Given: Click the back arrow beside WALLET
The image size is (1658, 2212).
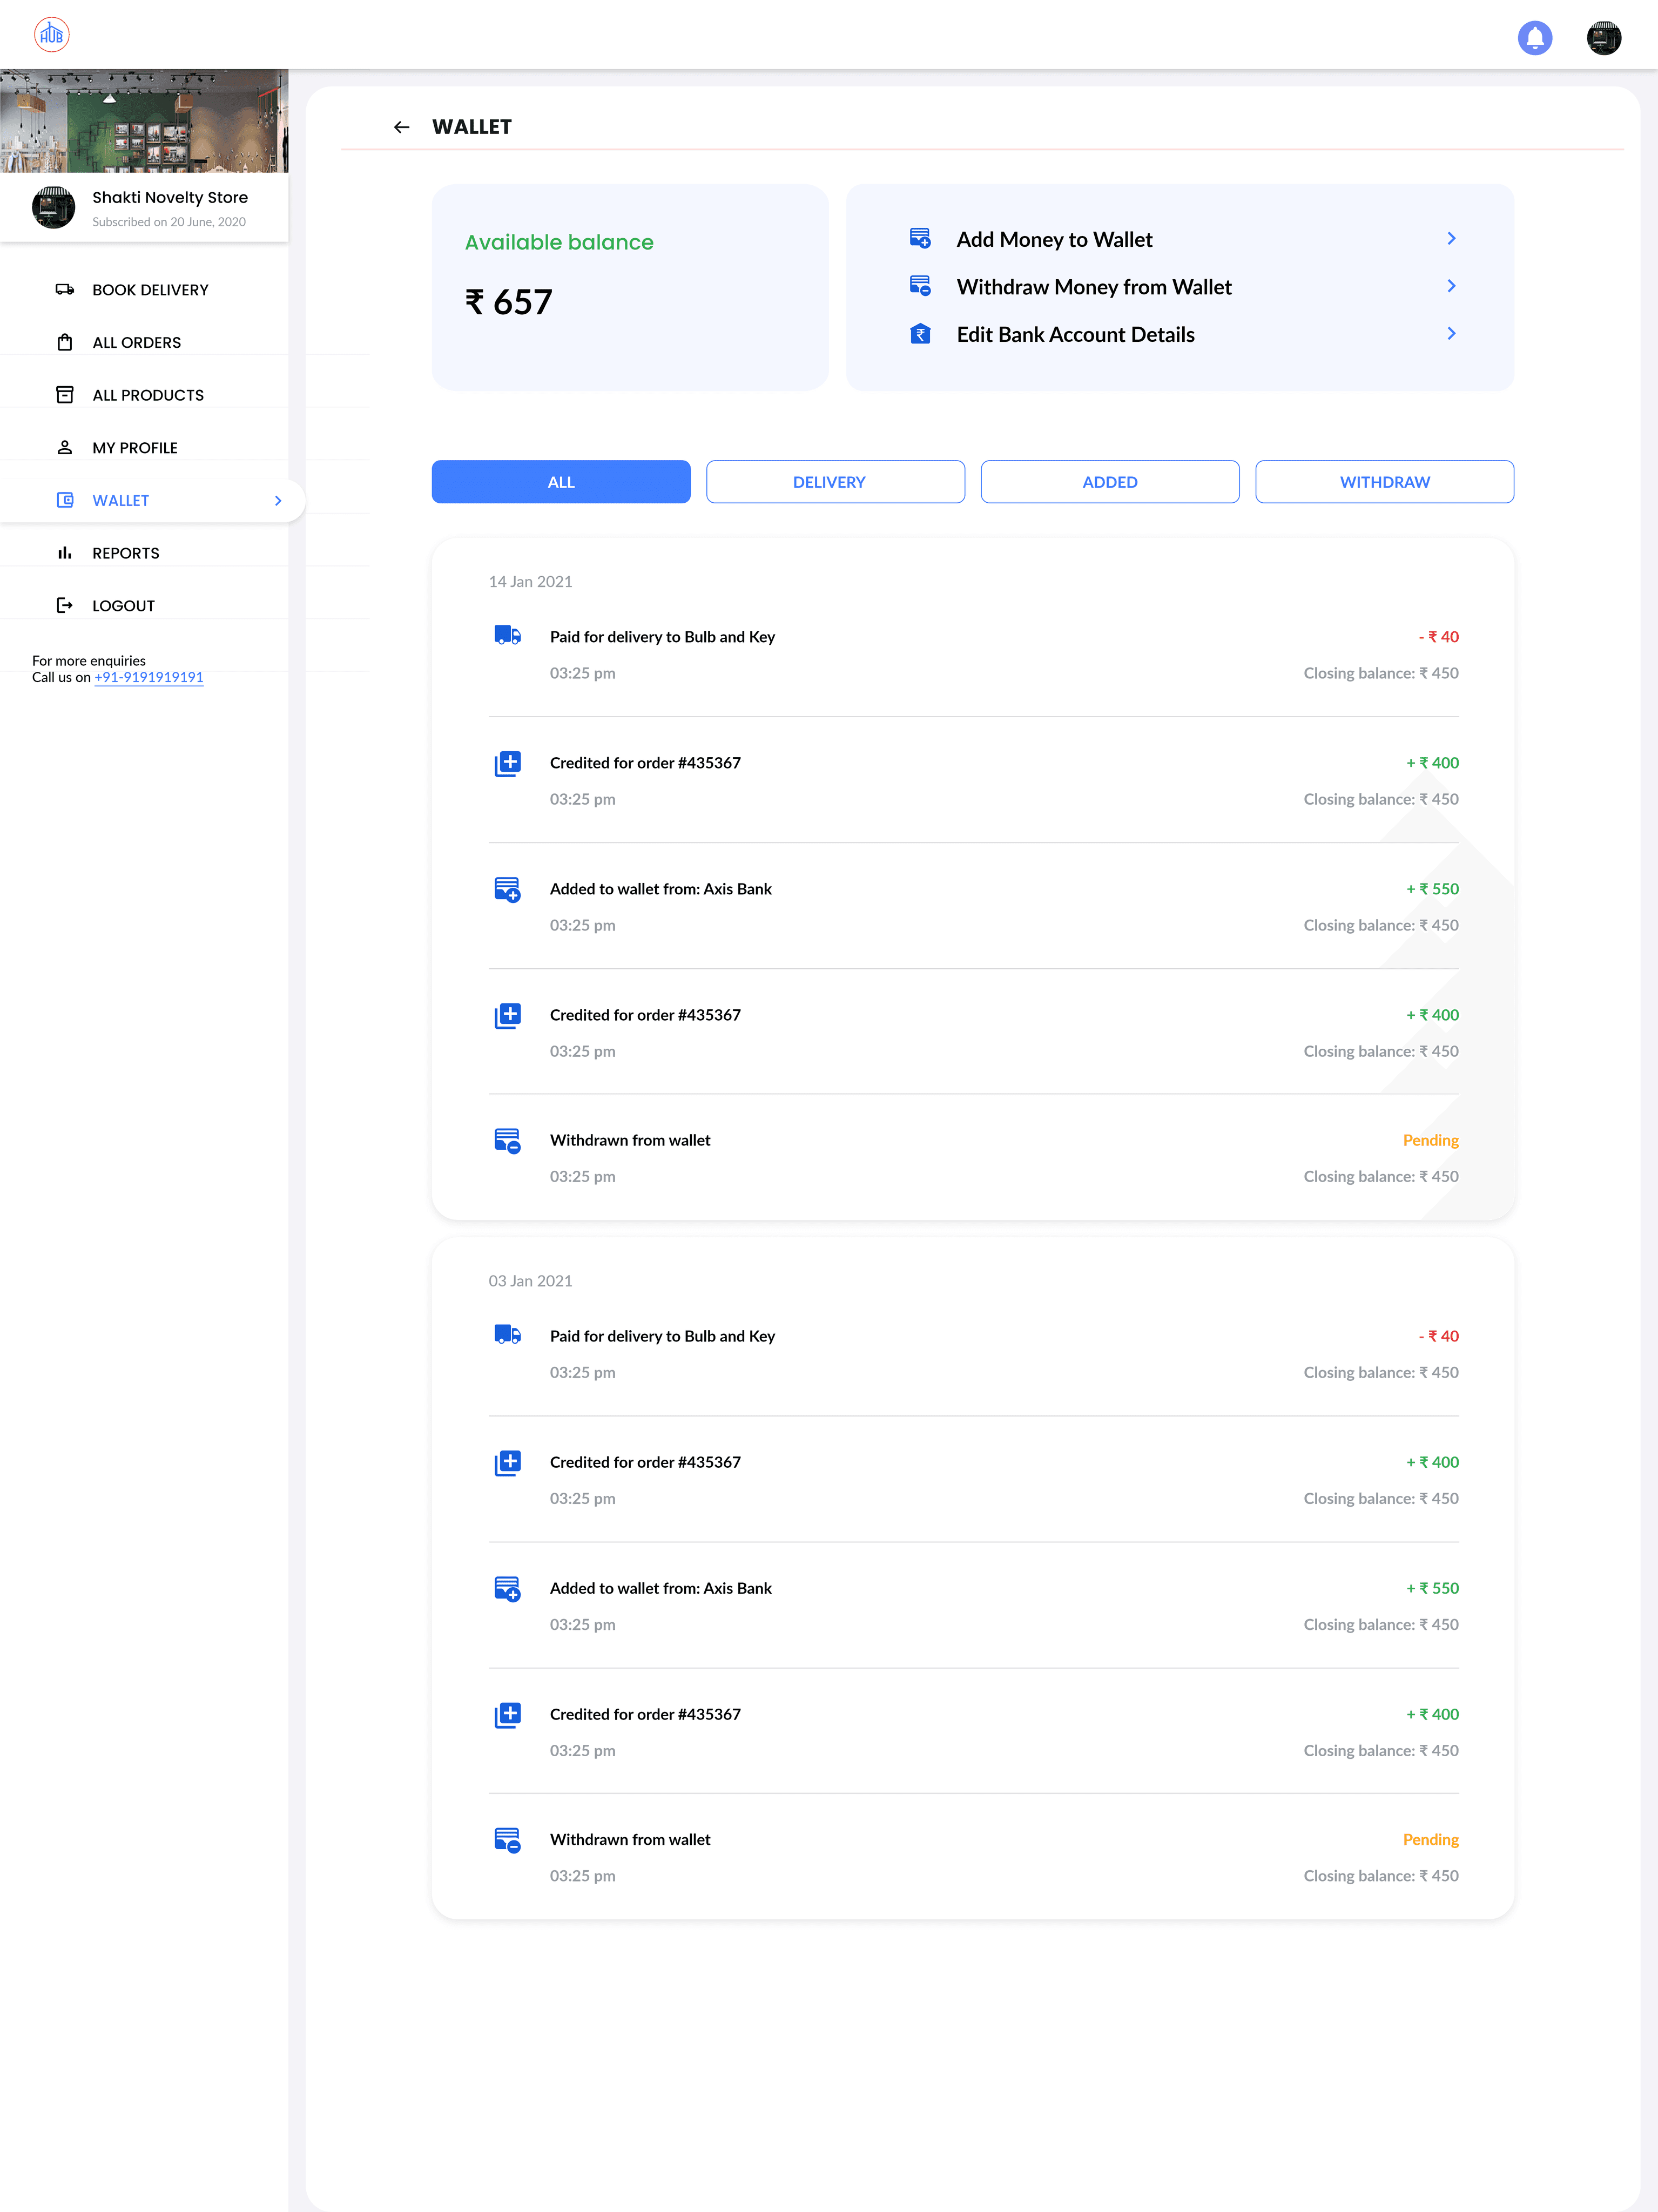Looking at the screenshot, I should coord(401,127).
